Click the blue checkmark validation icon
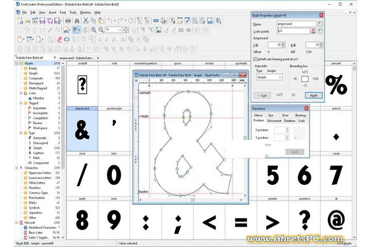 coord(188,21)
